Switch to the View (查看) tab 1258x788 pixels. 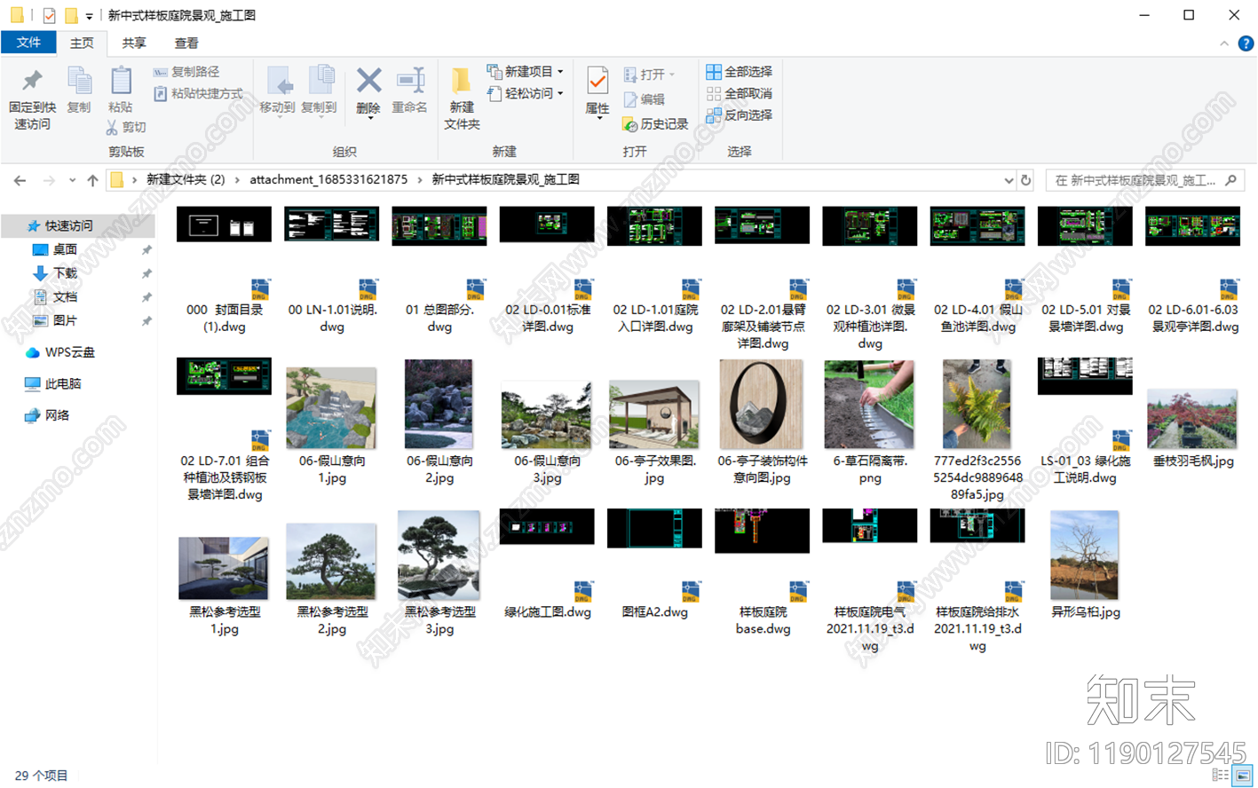tap(186, 43)
